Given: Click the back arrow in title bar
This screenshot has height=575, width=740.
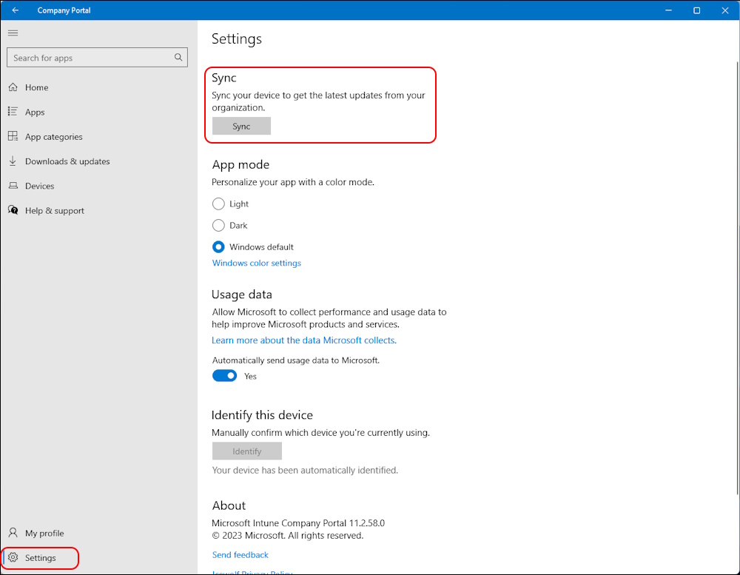Looking at the screenshot, I should tap(15, 10).
